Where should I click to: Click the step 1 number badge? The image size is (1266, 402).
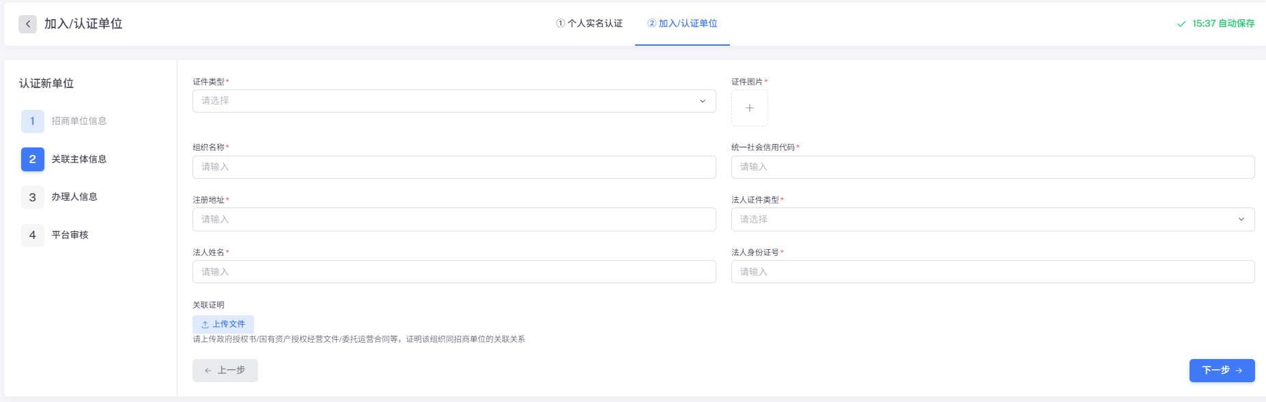32,121
